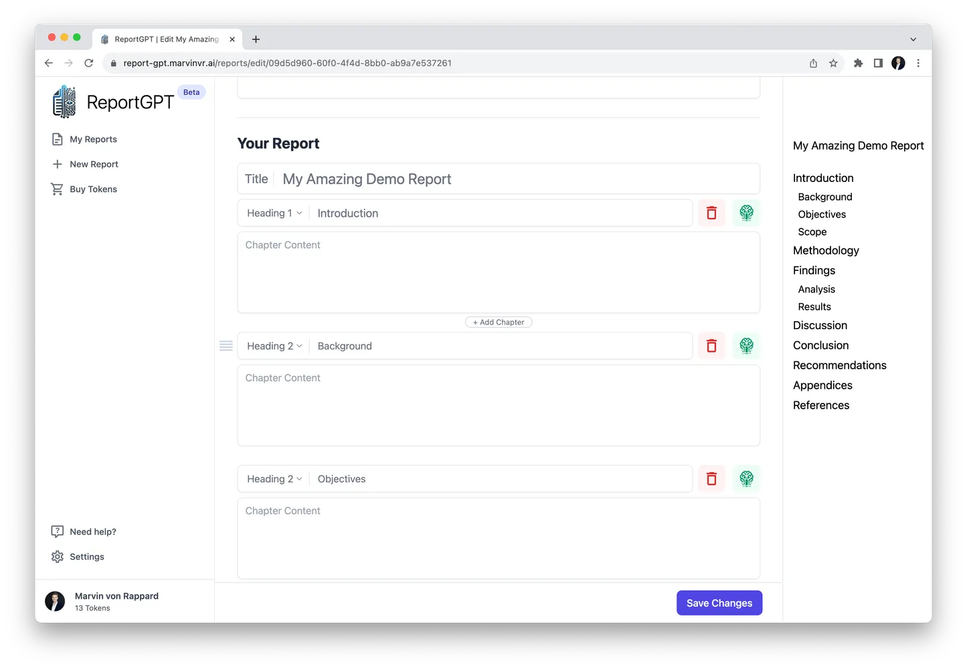
Task: Open My Reports in the sidebar
Action: point(93,139)
